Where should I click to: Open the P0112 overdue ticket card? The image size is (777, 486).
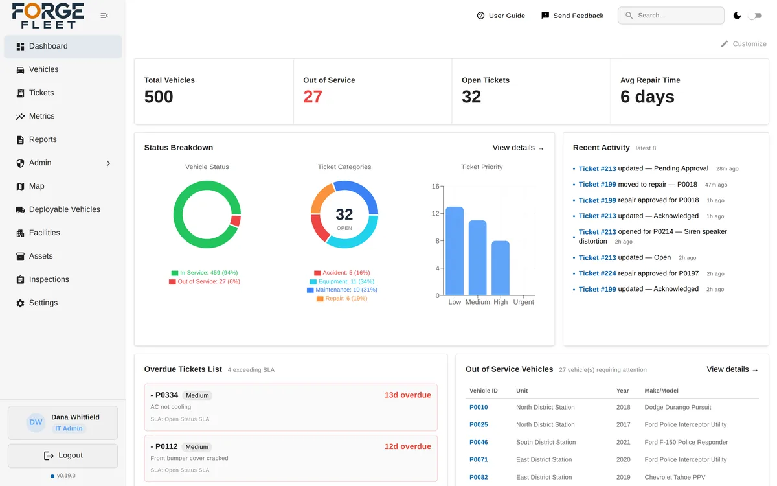pos(291,458)
